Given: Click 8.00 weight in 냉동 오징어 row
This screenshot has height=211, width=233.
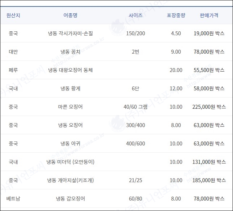Looking at the screenshot, I should coord(176,125).
